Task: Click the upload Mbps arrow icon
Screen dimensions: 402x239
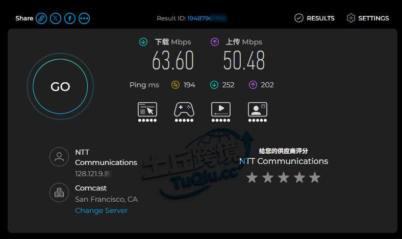Action: pyautogui.click(x=215, y=42)
